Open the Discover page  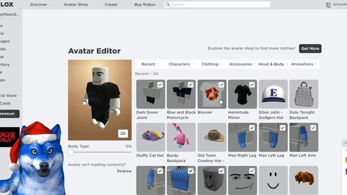[38, 4]
